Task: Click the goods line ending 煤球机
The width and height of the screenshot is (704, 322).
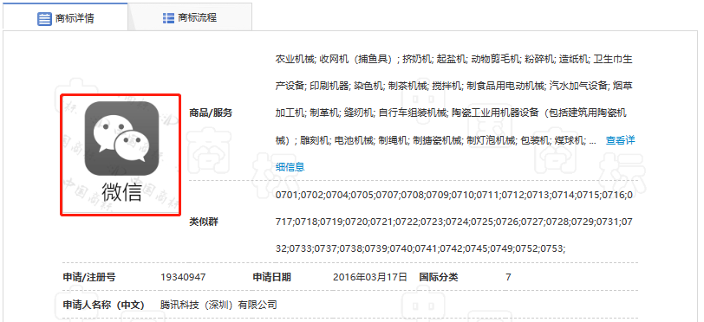Action: (x=436, y=140)
